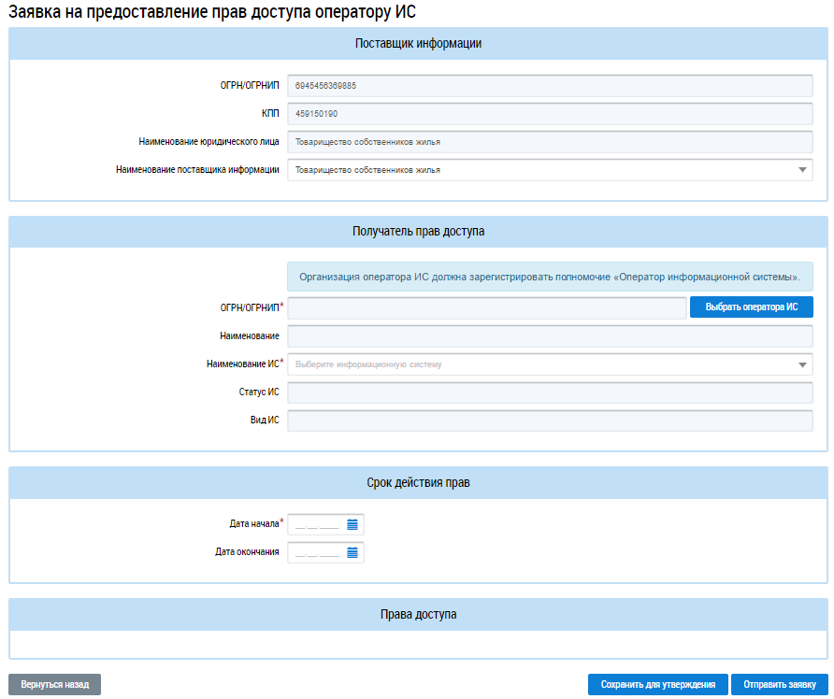Focus the recipient ОГРН/ОГРНИП input field

486,307
